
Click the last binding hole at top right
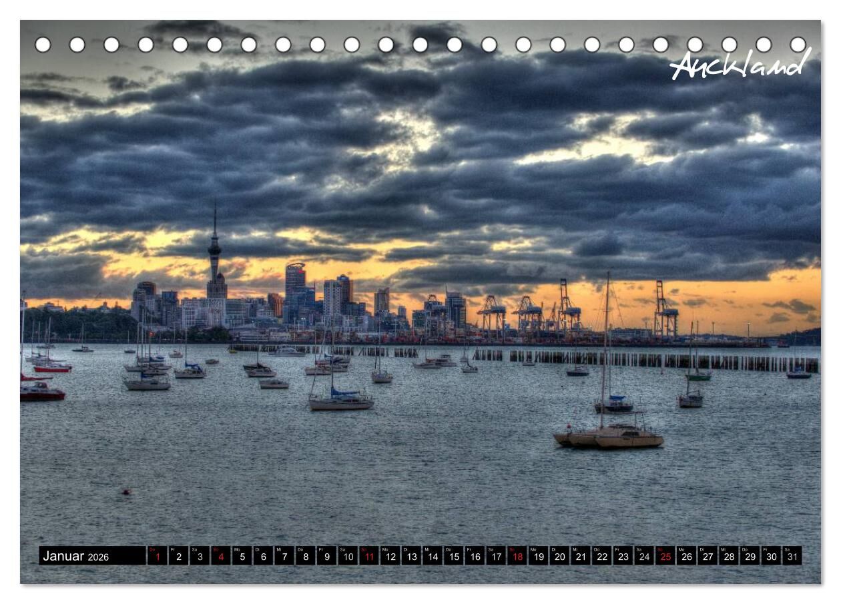(798, 45)
